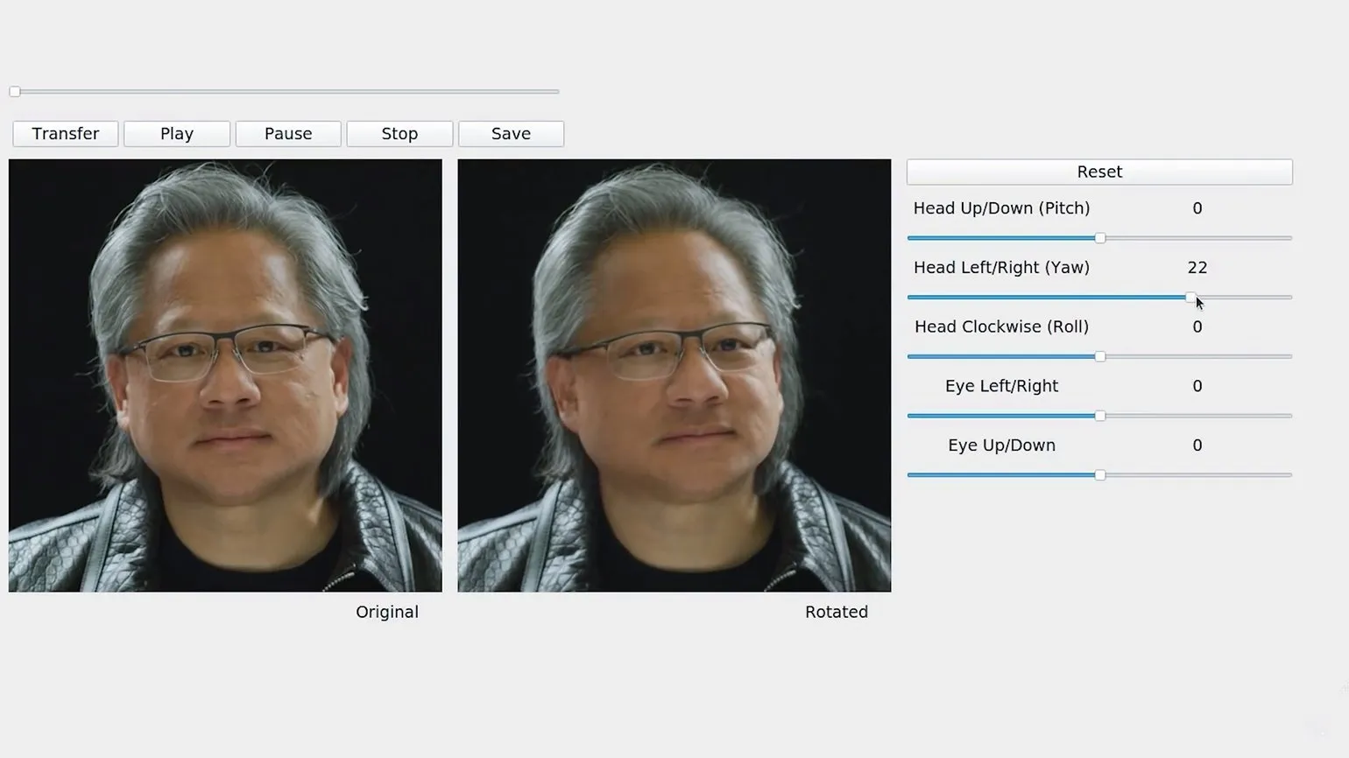Click the Head Up/Down (Pitch) label
This screenshot has width=1349, height=758.
pos(1001,208)
